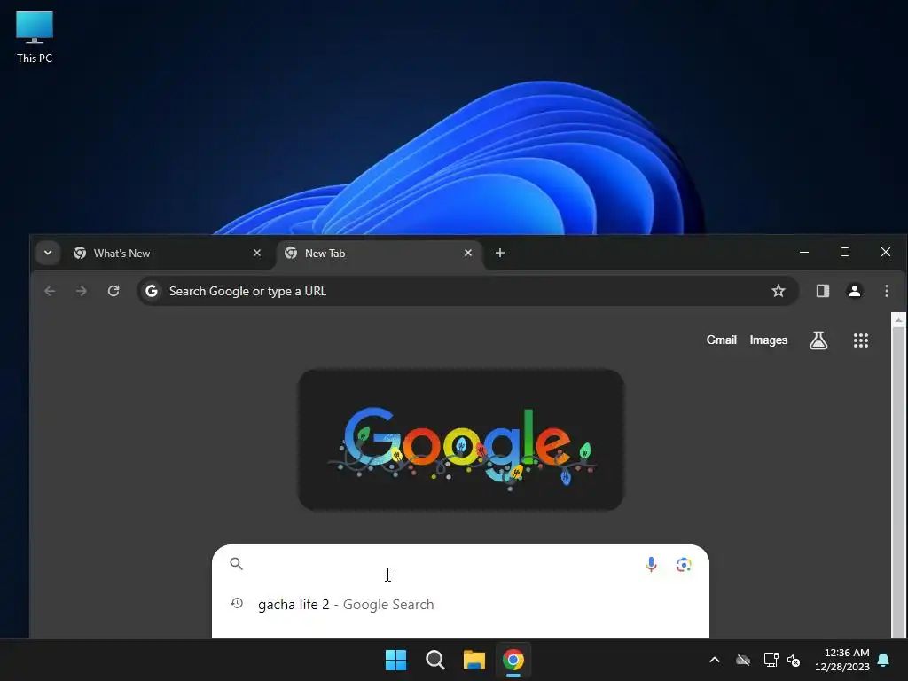Image resolution: width=908 pixels, height=681 pixels.
Task: Select the New Tab tab
Action: 380,253
